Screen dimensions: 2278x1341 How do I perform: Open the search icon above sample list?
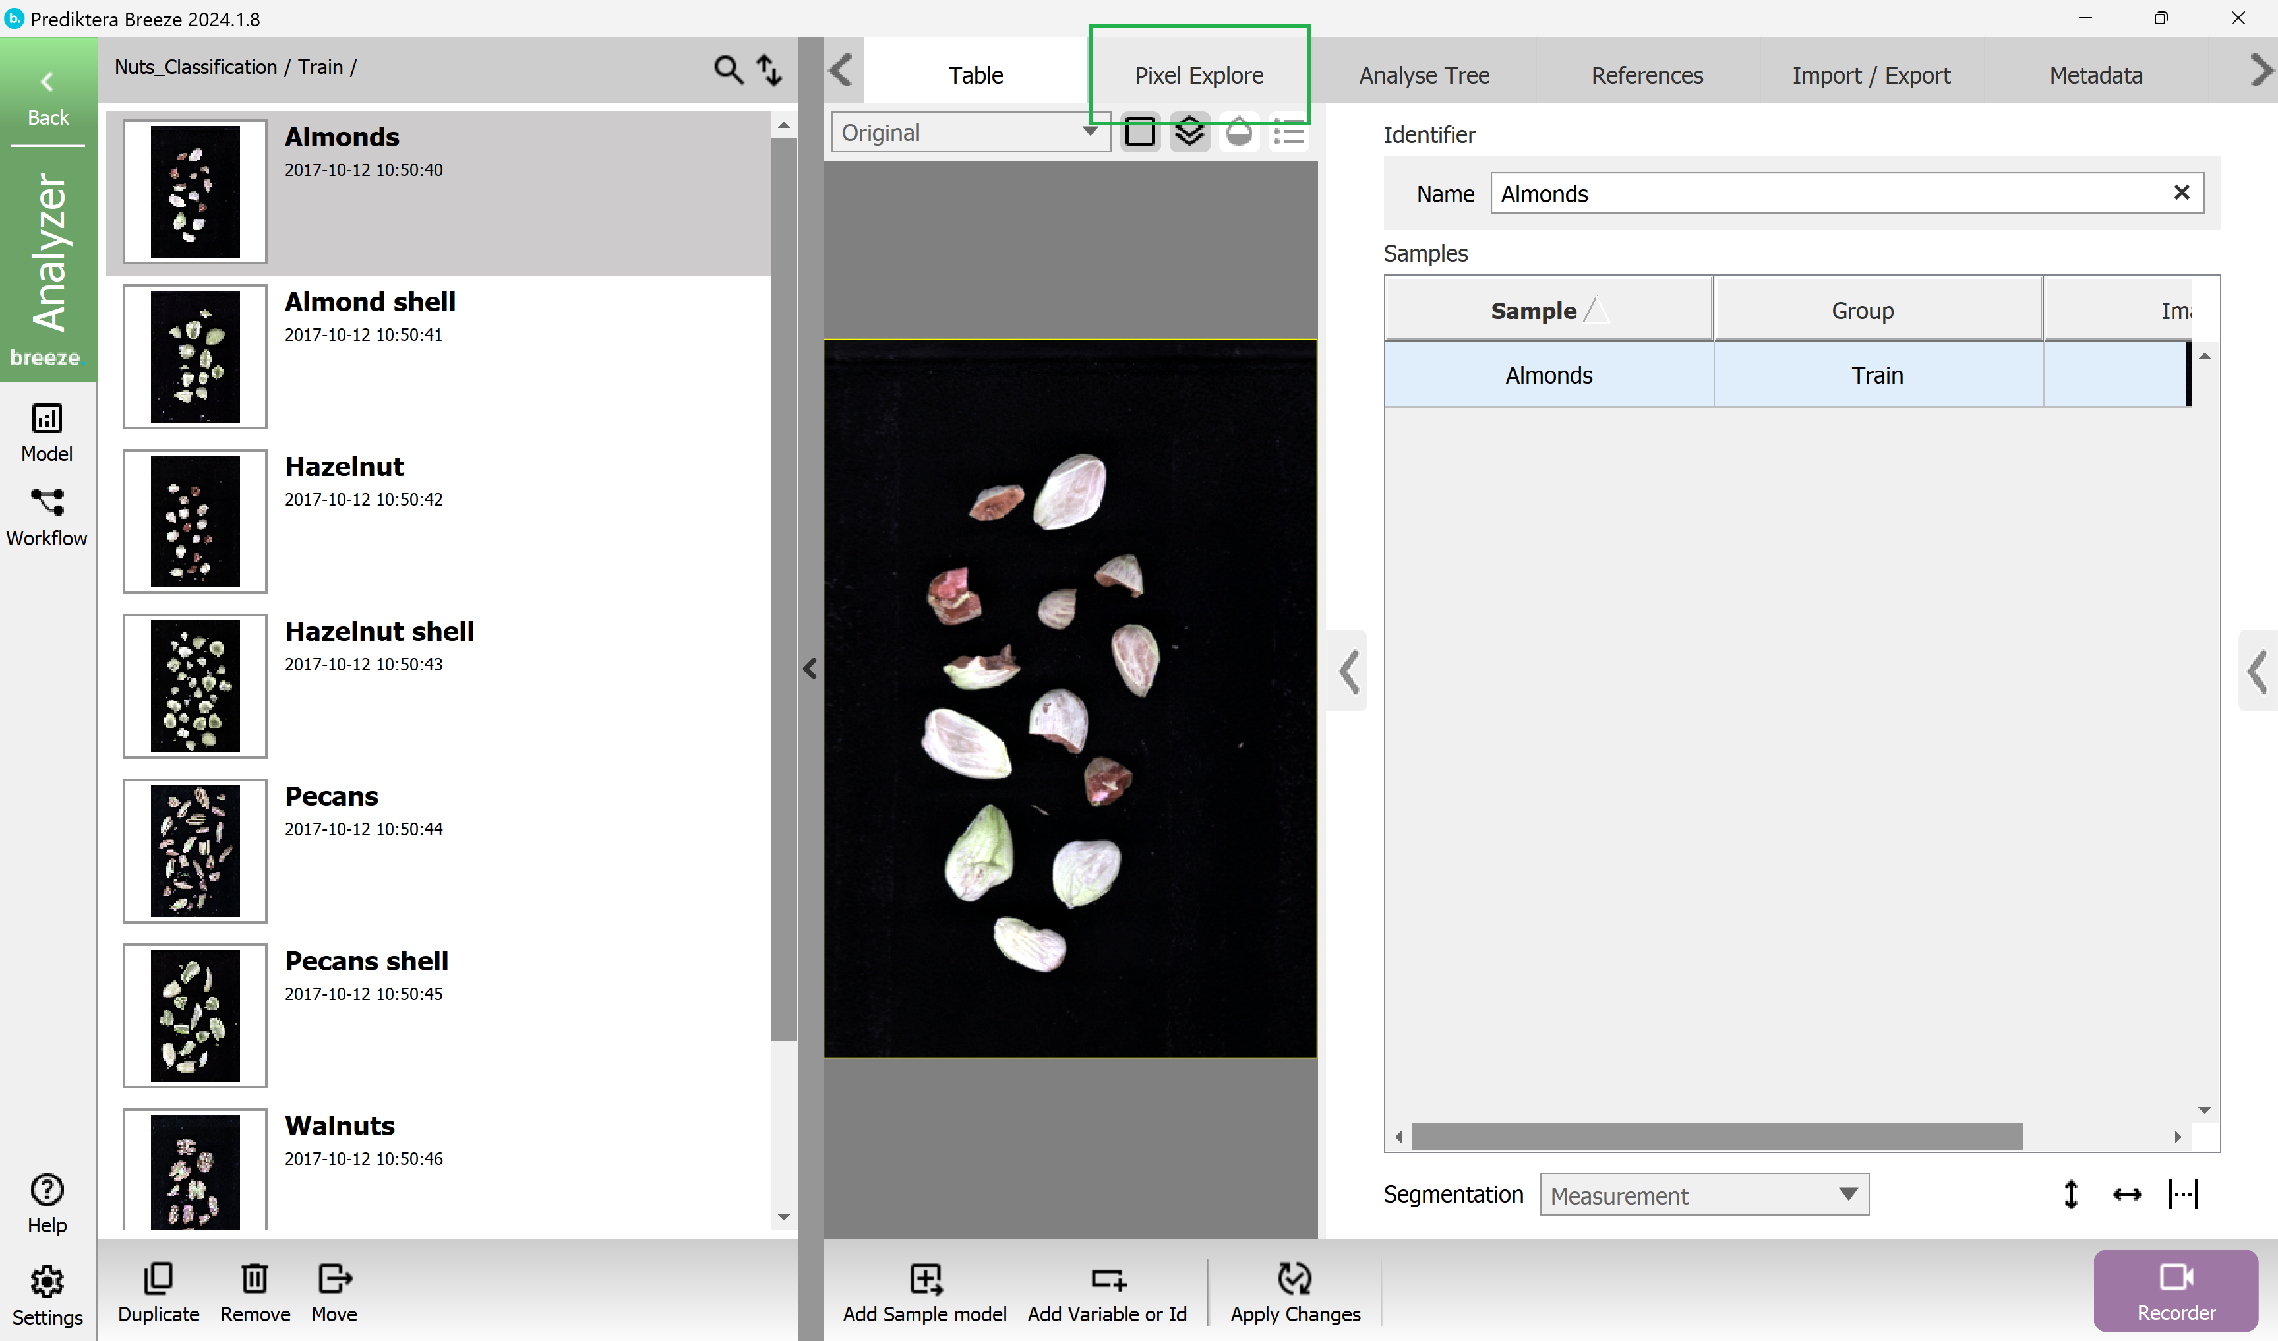pos(728,70)
